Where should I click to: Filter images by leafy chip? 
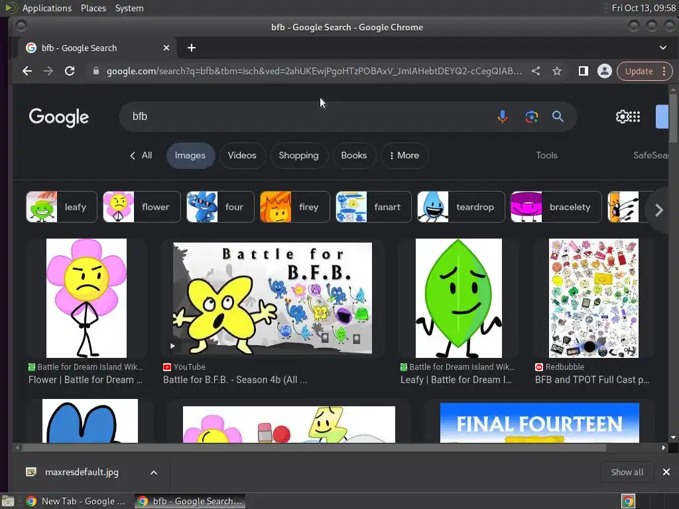[62, 207]
